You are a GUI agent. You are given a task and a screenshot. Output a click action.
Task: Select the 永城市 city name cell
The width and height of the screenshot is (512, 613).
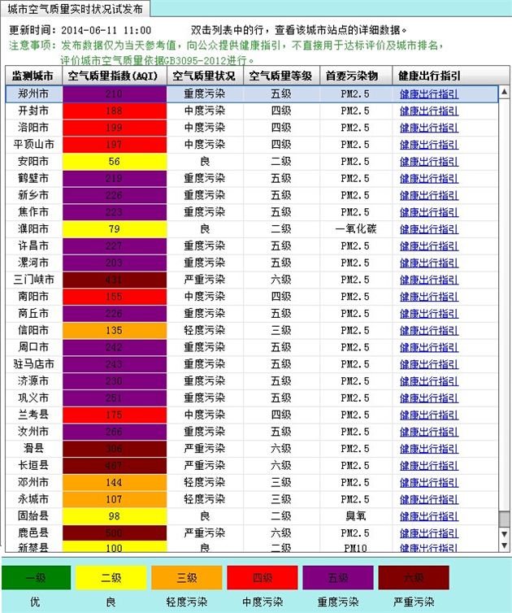point(34,499)
